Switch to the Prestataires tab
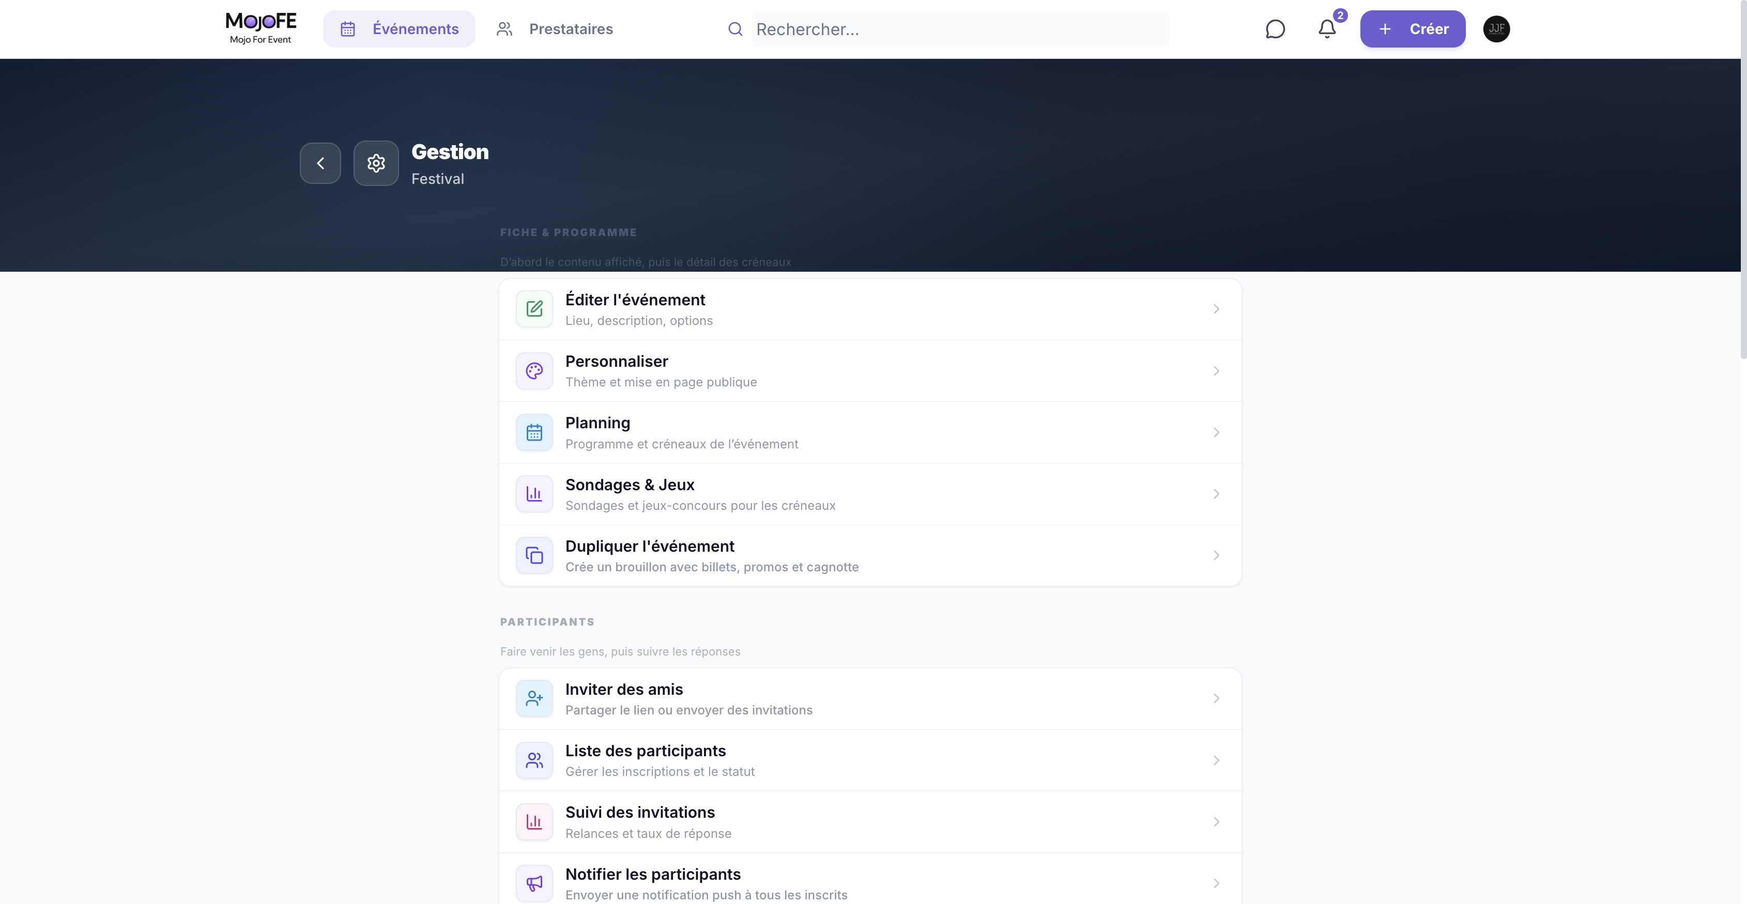1747x904 pixels. tap(554, 29)
